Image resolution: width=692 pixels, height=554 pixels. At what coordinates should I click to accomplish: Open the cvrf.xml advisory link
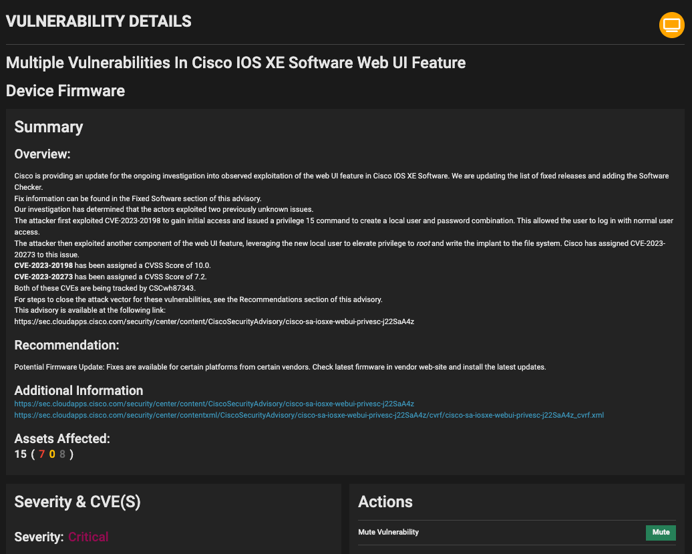309,416
